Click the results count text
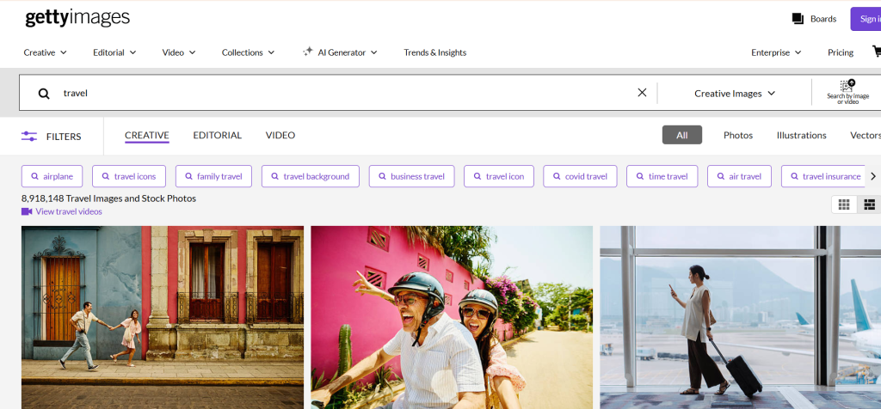This screenshot has width=881, height=409. (x=108, y=198)
